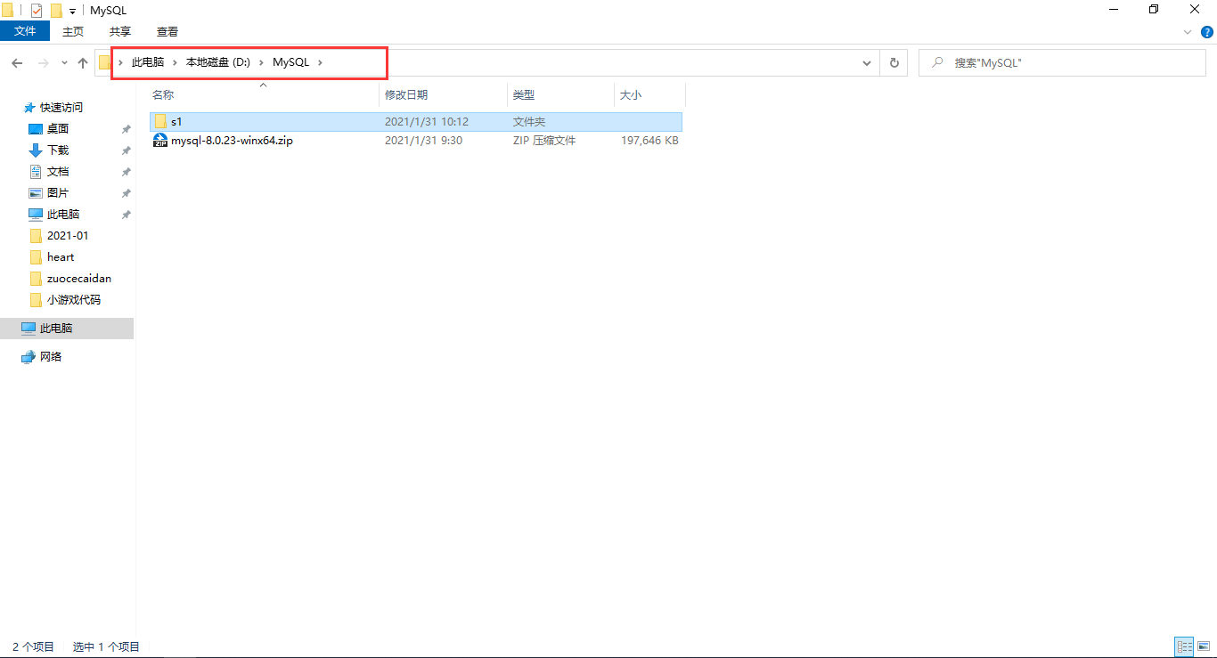Click the 197,646 KB size cell
This screenshot has height=658, width=1217.
(x=649, y=140)
